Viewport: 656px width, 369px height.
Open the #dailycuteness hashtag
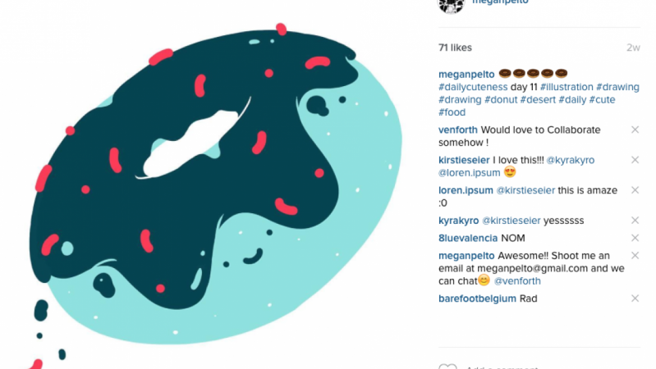tap(473, 87)
